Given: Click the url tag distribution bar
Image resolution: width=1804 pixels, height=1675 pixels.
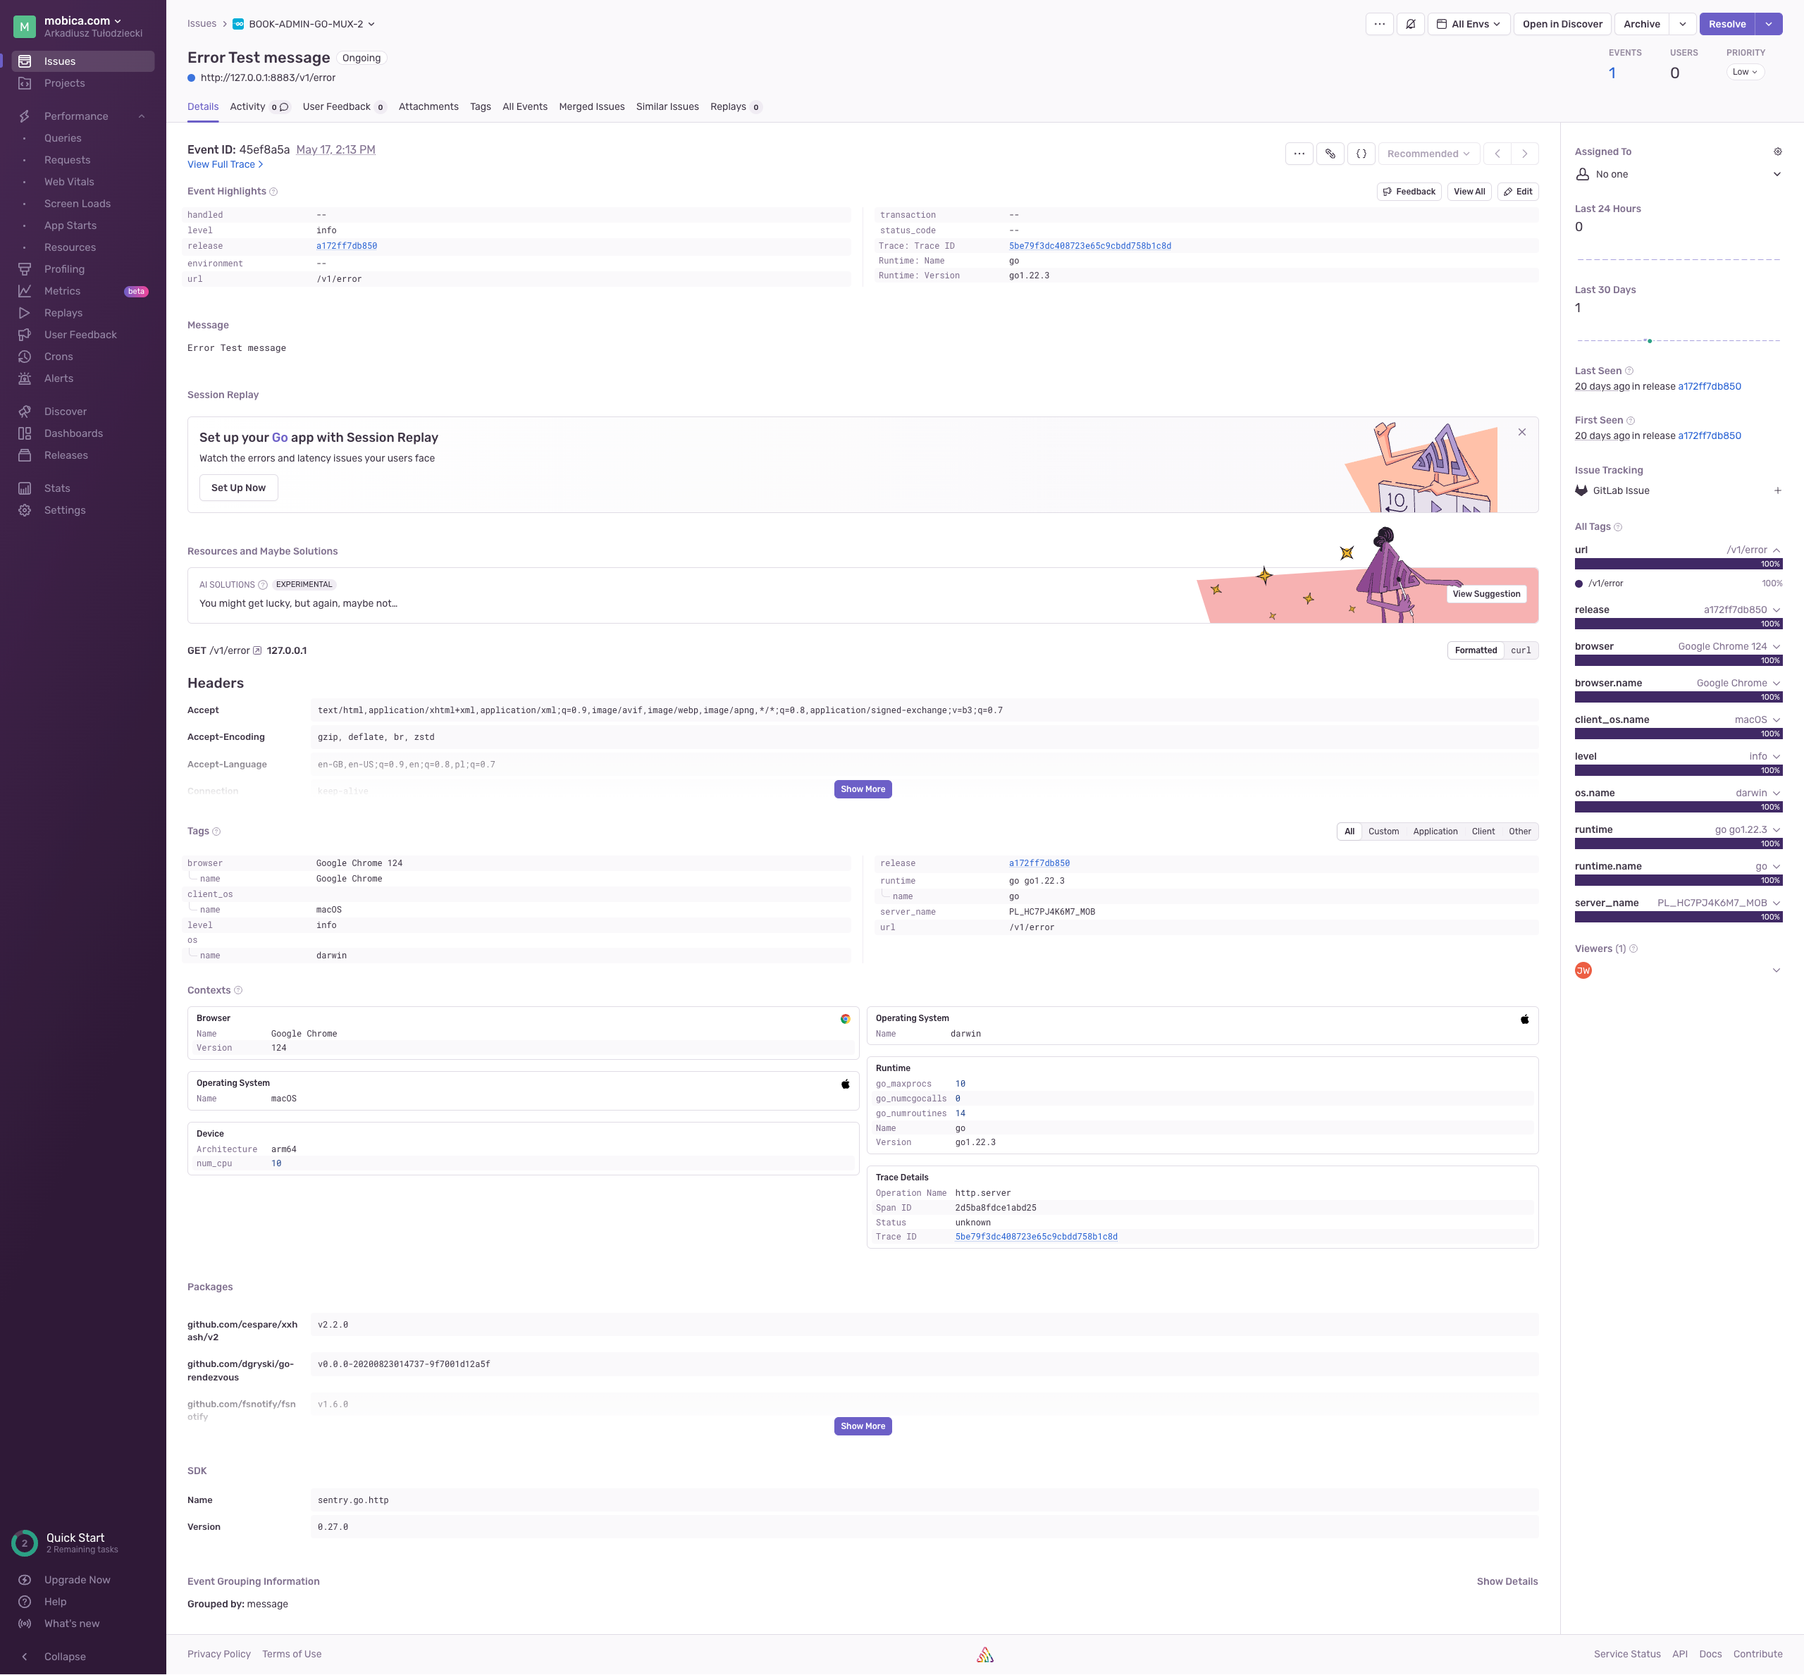Looking at the screenshot, I should tap(1678, 564).
